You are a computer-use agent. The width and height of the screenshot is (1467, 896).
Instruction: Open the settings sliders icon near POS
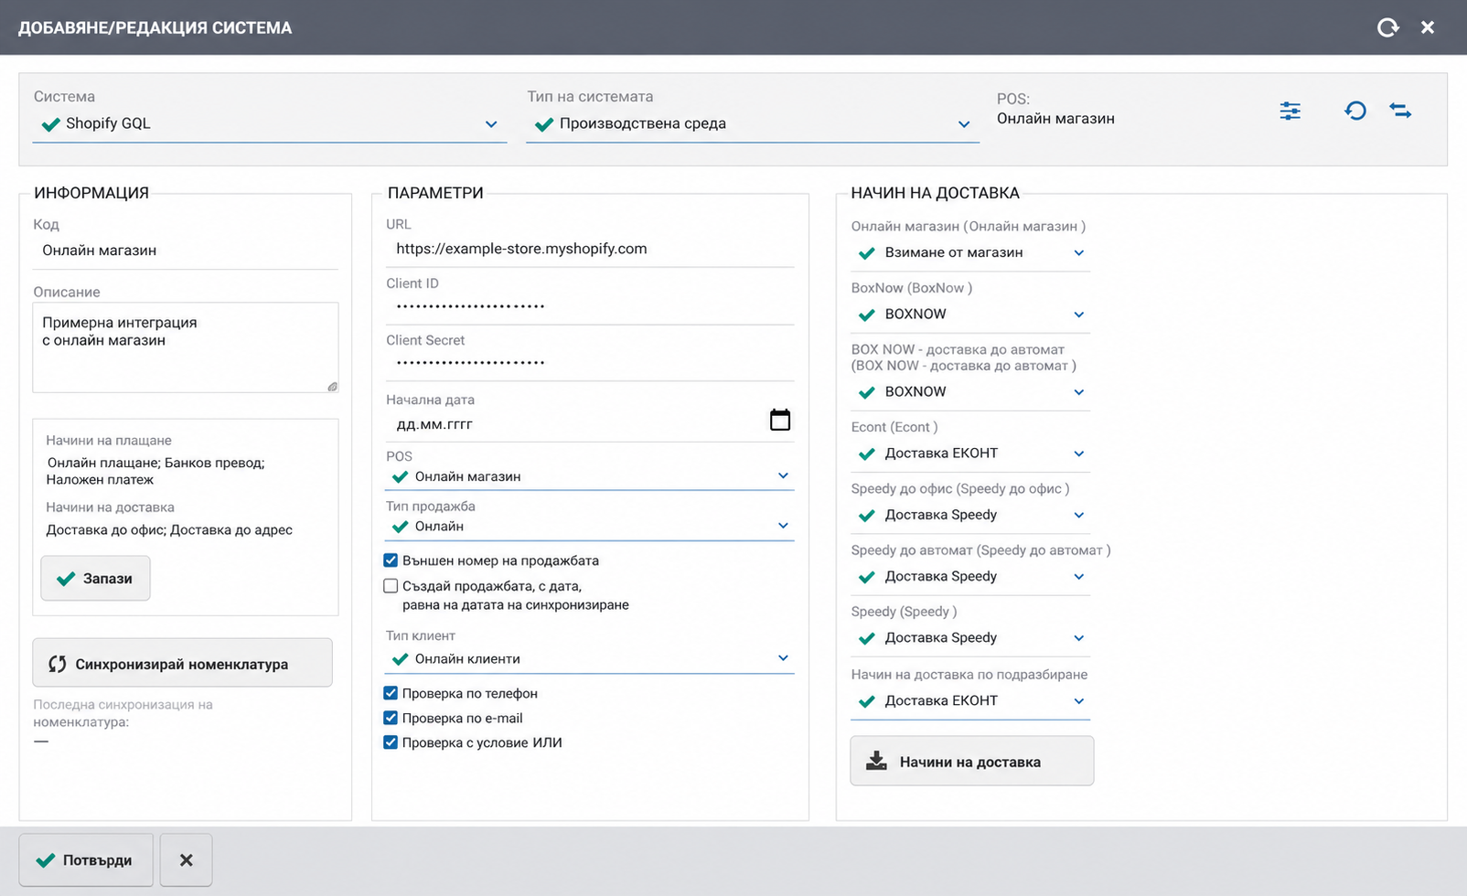click(x=1290, y=112)
